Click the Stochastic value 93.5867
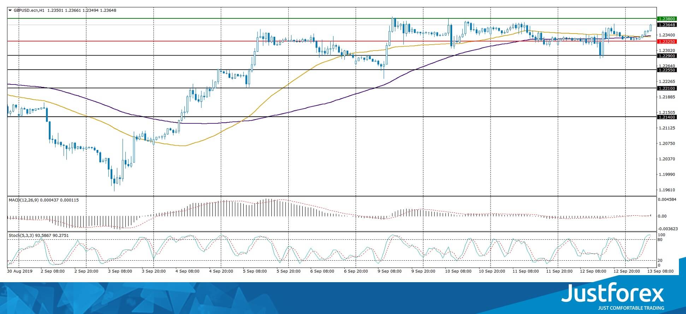The image size is (686, 314). (42, 235)
